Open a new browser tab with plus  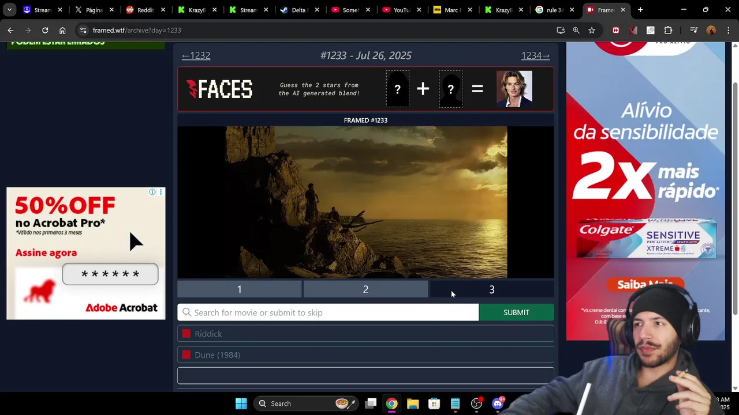640,10
